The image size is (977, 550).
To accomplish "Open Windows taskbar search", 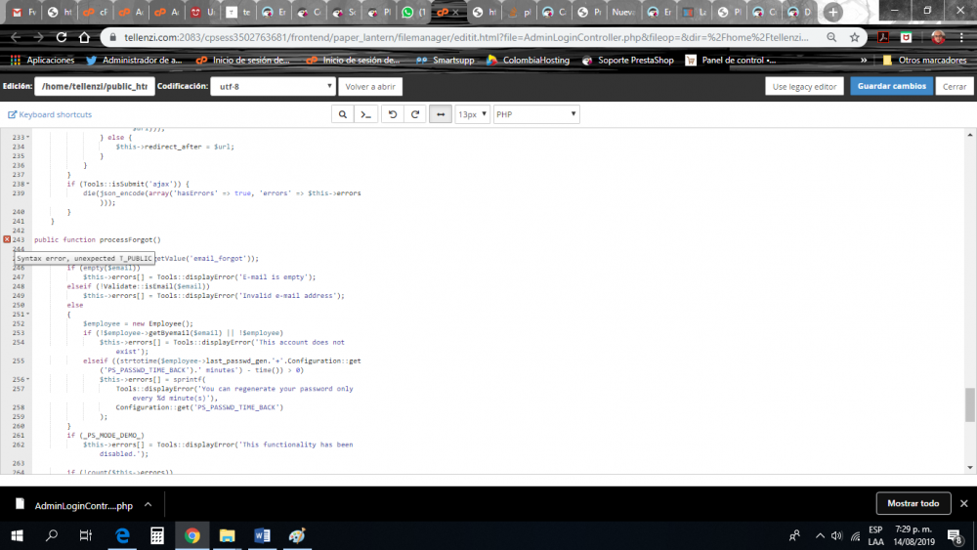I will [52, 535].
